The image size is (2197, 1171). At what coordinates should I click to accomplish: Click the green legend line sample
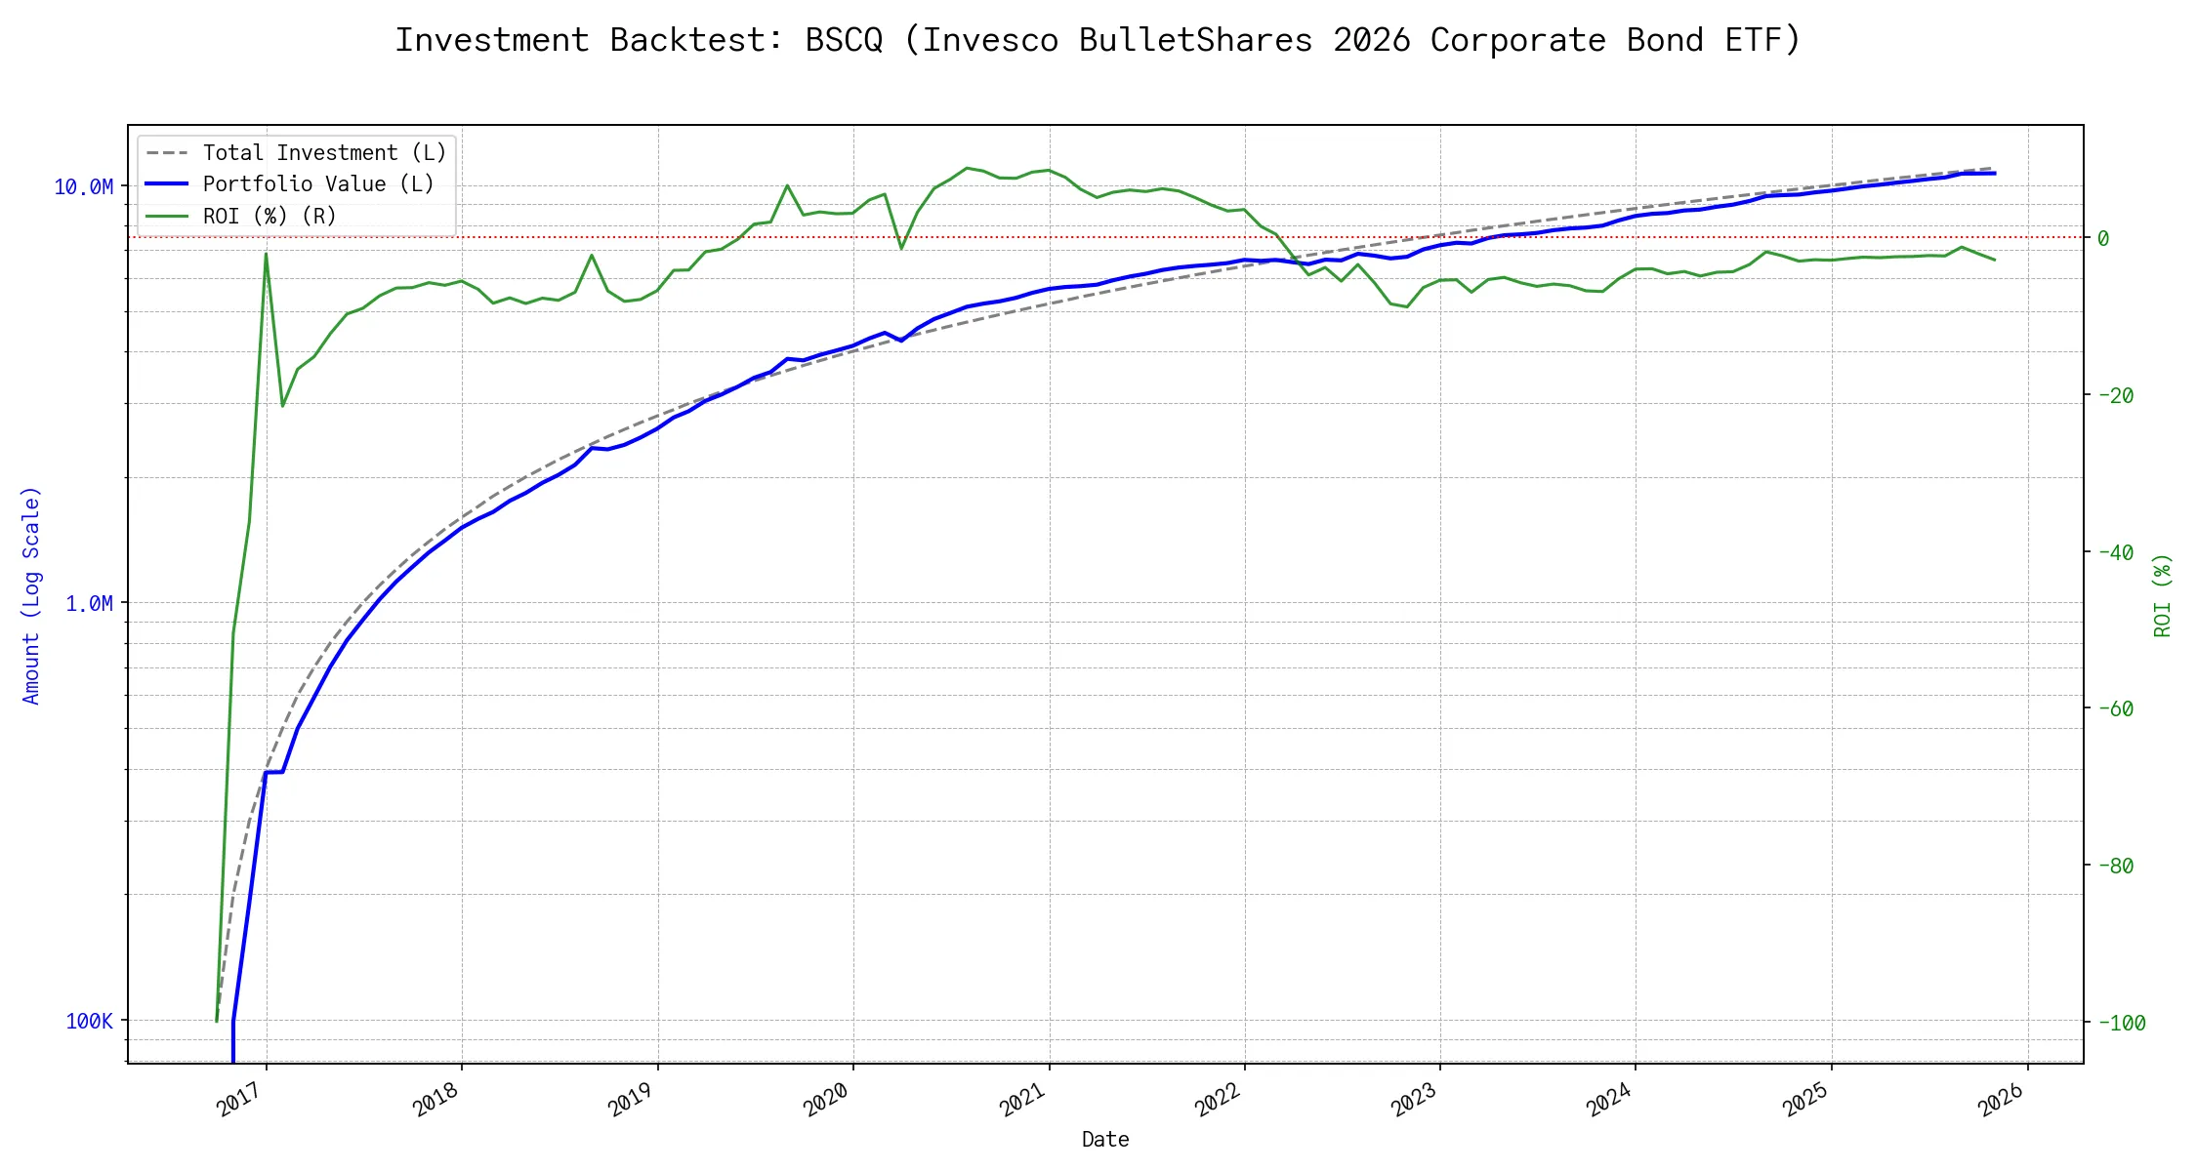167,217
